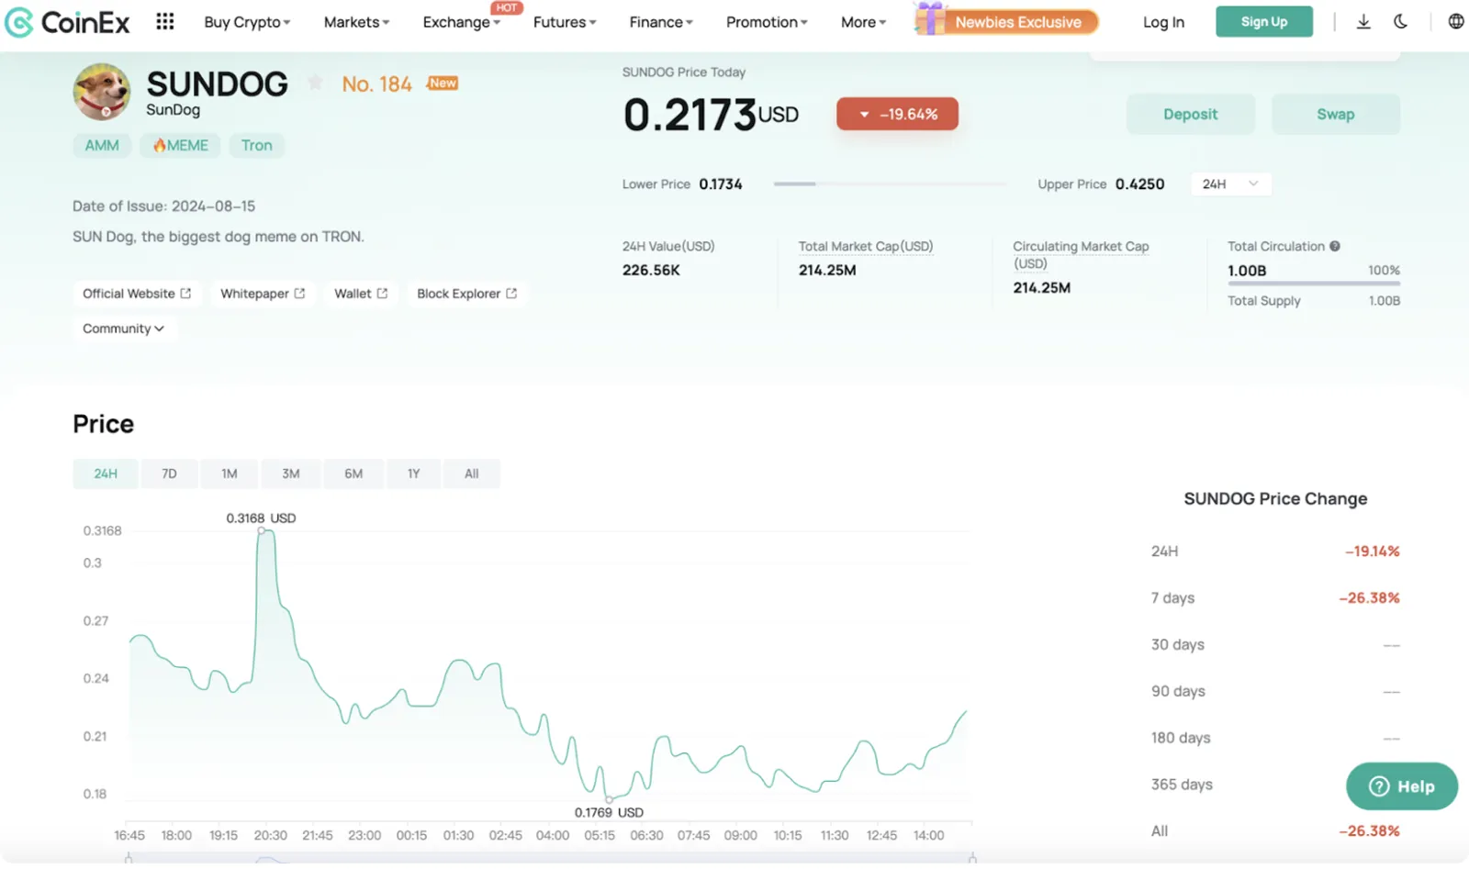Open the 24H price range dropdown
Screen dimensions: 1469x869
1230,184
